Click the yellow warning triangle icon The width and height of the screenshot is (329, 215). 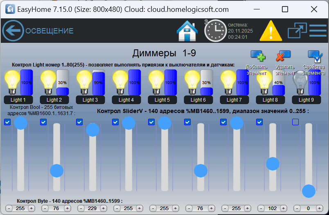point(271,31)
